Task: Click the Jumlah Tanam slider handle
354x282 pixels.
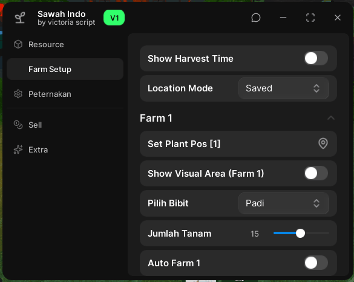Action: [300, 233]
